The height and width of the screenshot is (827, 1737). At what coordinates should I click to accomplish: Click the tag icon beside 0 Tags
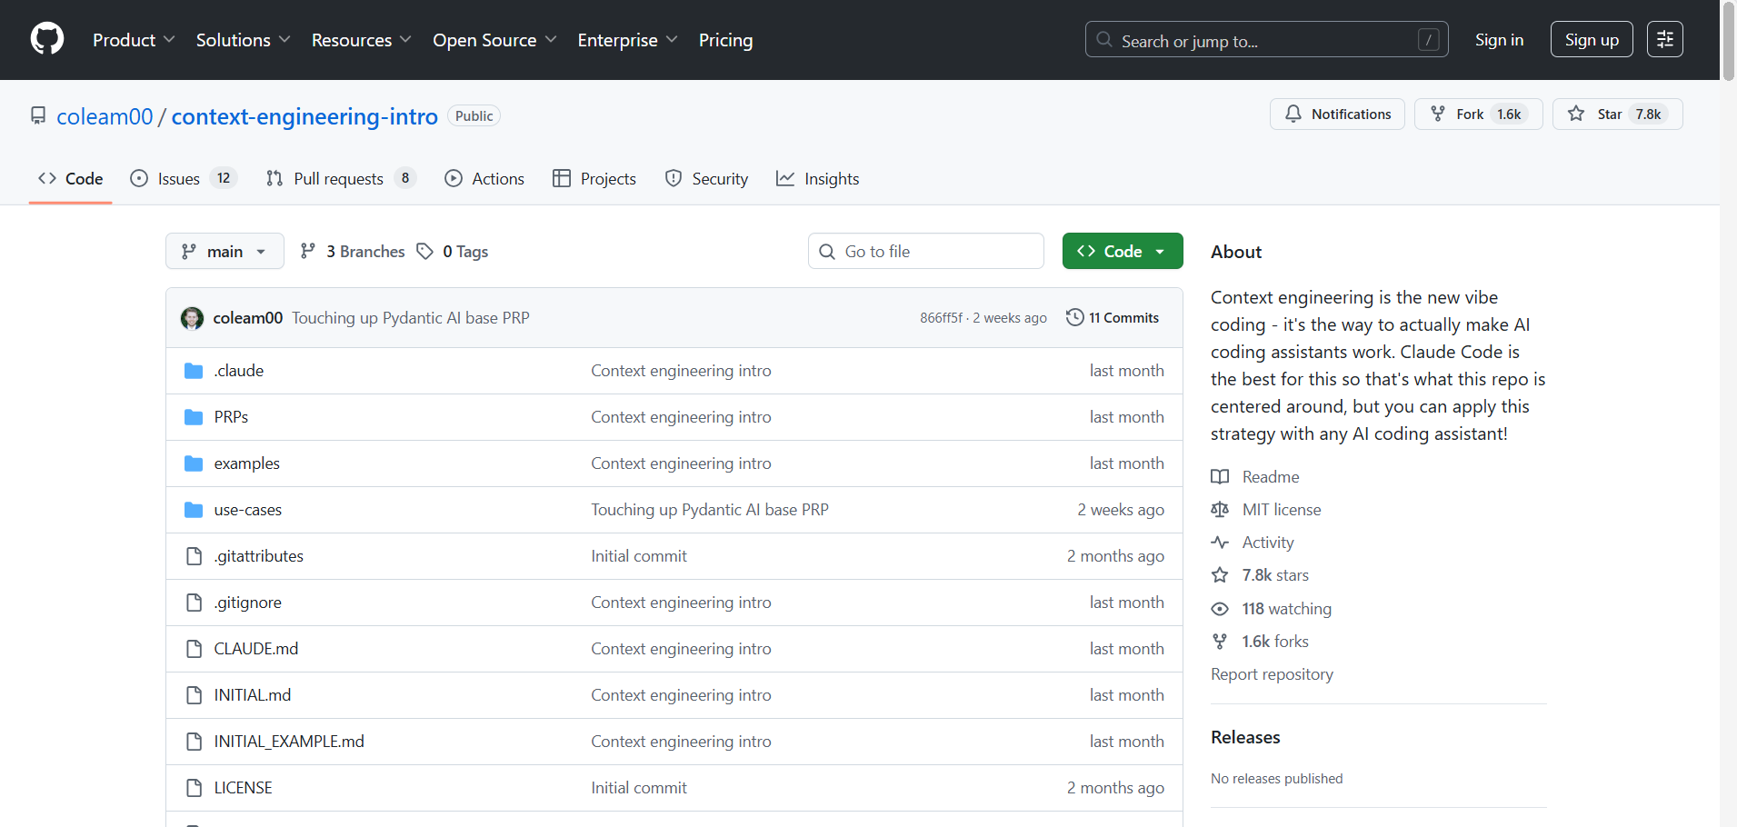click(424, 251)
